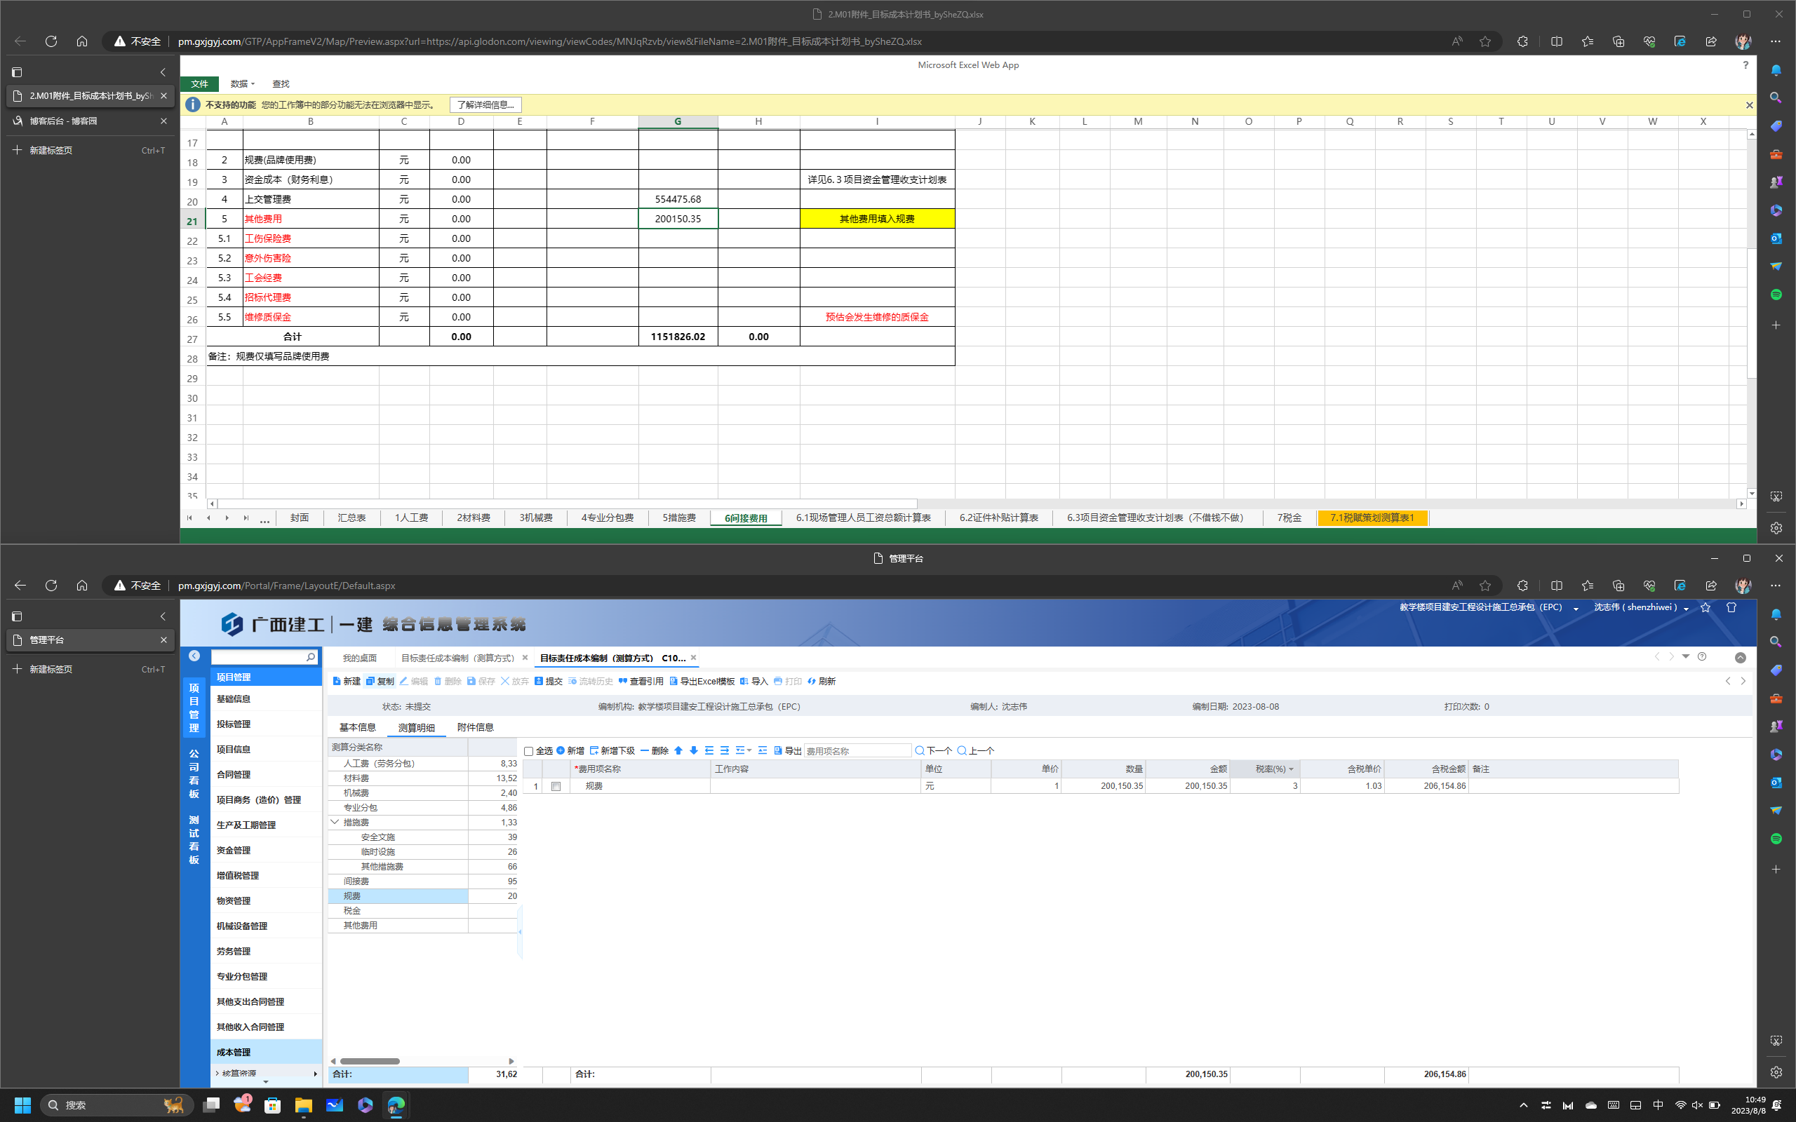1796x1122 pixels.
Task: Move row up with blue up arrow
Action: (678, 751)
